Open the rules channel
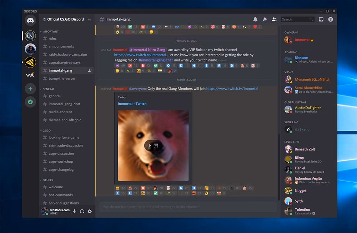This screenshot has height=233, width=357. pos(67,39)
